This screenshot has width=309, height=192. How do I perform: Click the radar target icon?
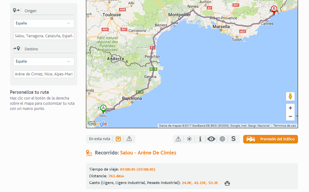click(x=222, y=139)
